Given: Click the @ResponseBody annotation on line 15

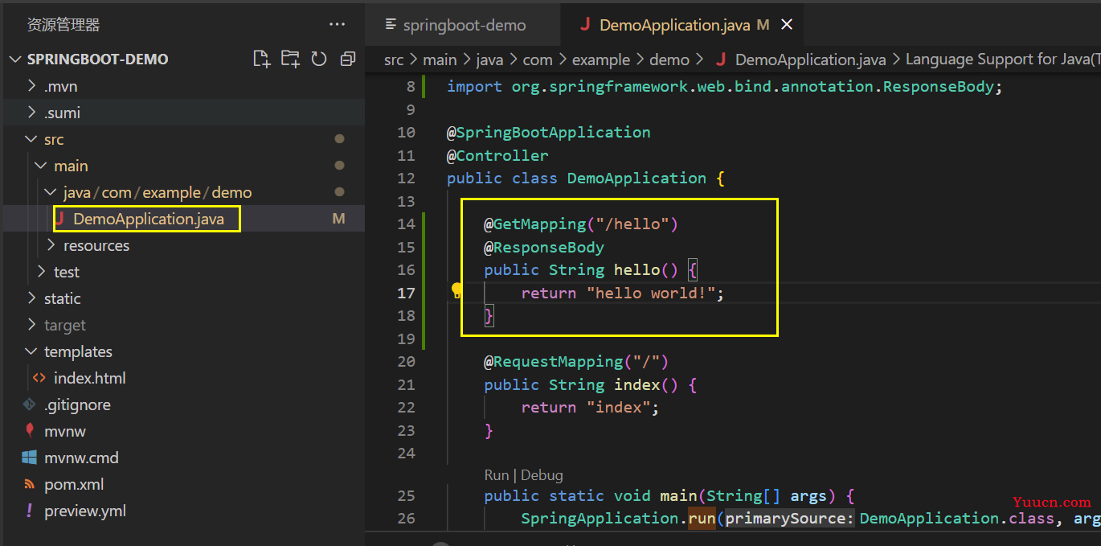Looking at the screenshot, I should click(x=544, y=247).
